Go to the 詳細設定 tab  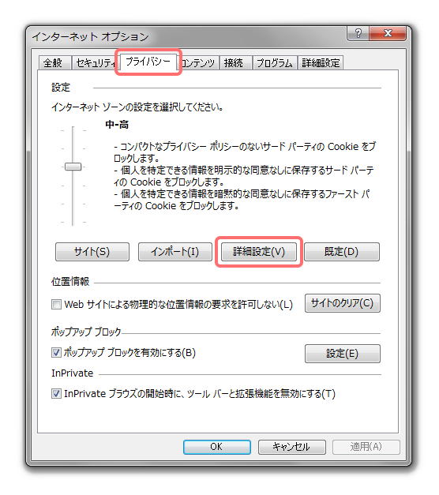pyautogui.click(x=321, y=63)
